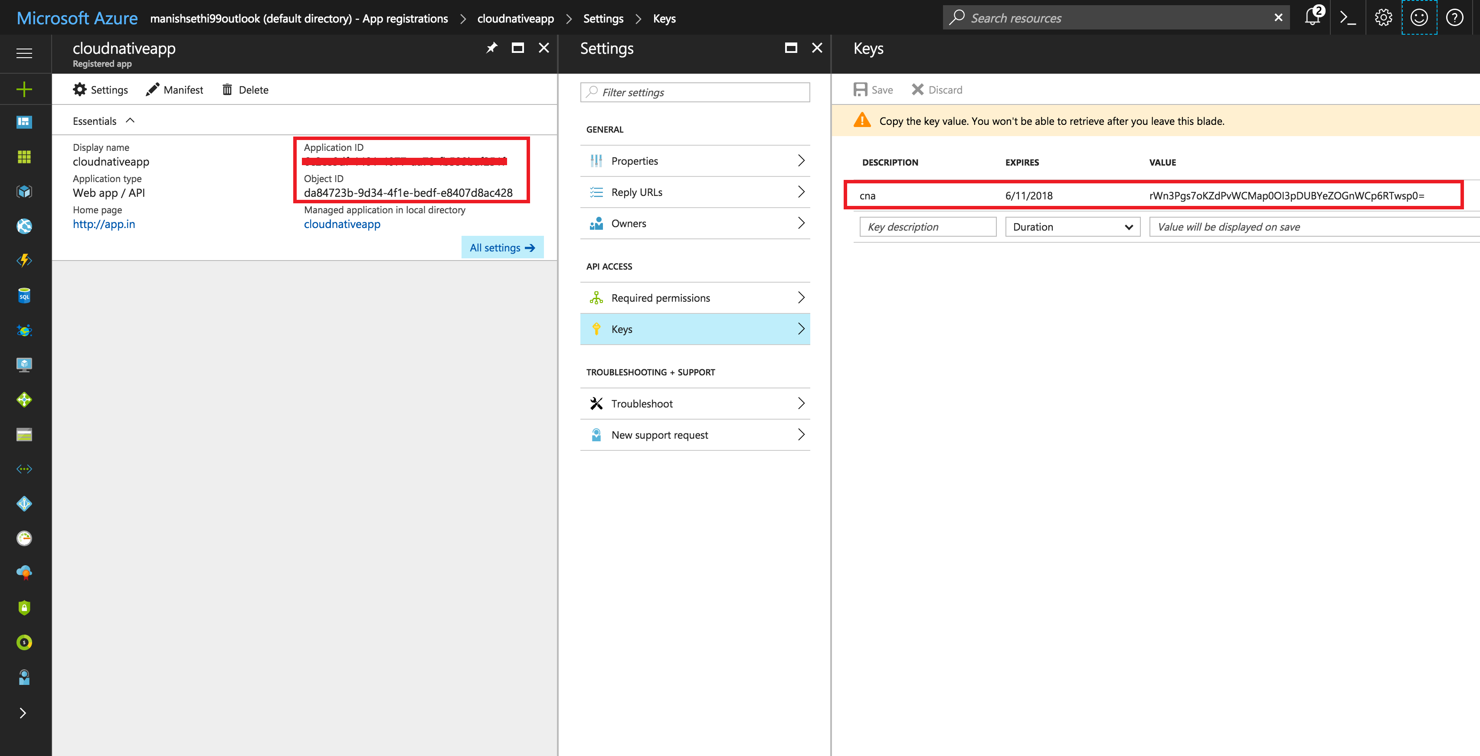Screen dimensions: 1480x756
Task: Click the green plus new resource icon
Action: click(24, 89)
